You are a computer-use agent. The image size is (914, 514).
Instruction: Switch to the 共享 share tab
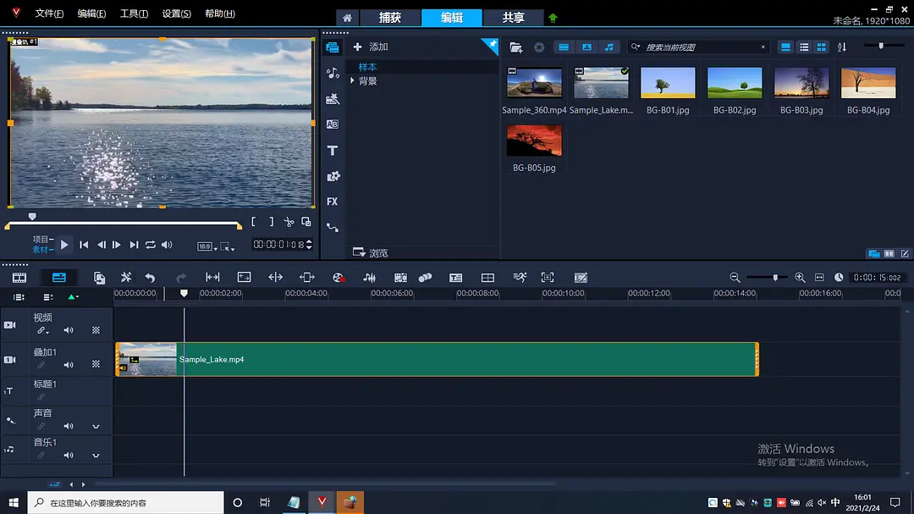point(513,18)
